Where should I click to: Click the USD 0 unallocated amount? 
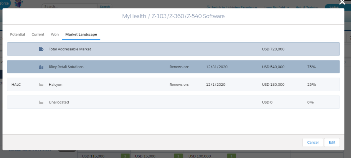coord(267,102)
